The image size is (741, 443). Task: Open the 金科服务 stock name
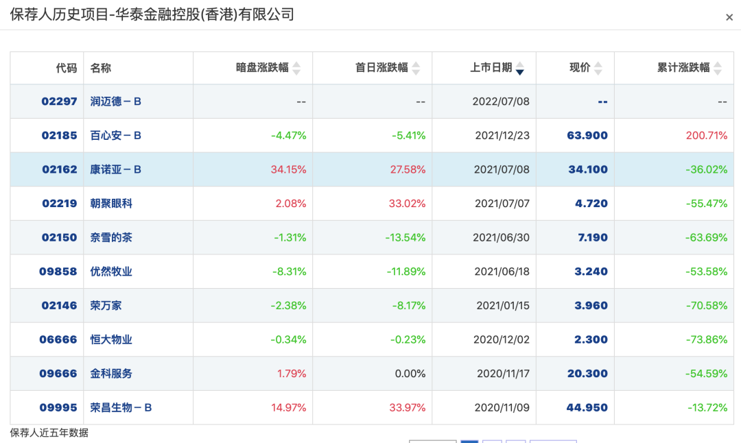point(111,374)
